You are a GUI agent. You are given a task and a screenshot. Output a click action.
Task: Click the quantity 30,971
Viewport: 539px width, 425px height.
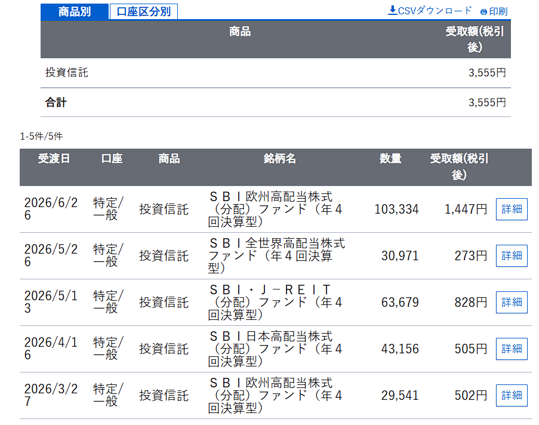click(400, 256)
